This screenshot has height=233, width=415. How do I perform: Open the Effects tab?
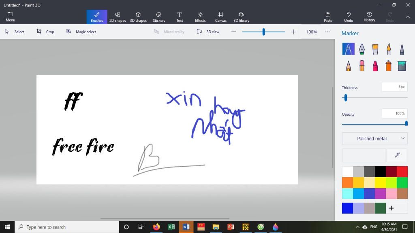coord(200,17)
